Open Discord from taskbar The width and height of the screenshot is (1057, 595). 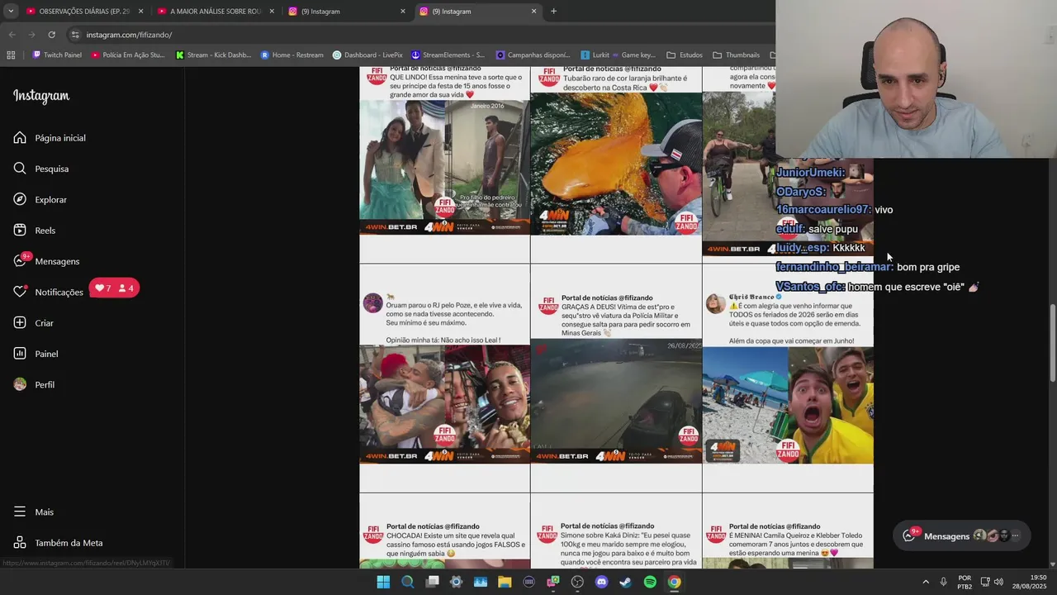pyautogui.click(x=601, y=582)
